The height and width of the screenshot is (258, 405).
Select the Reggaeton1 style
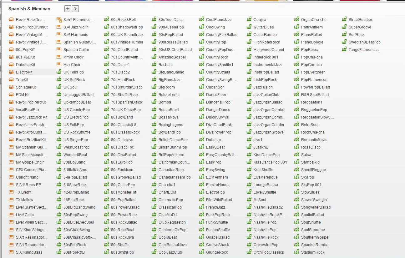311,102
